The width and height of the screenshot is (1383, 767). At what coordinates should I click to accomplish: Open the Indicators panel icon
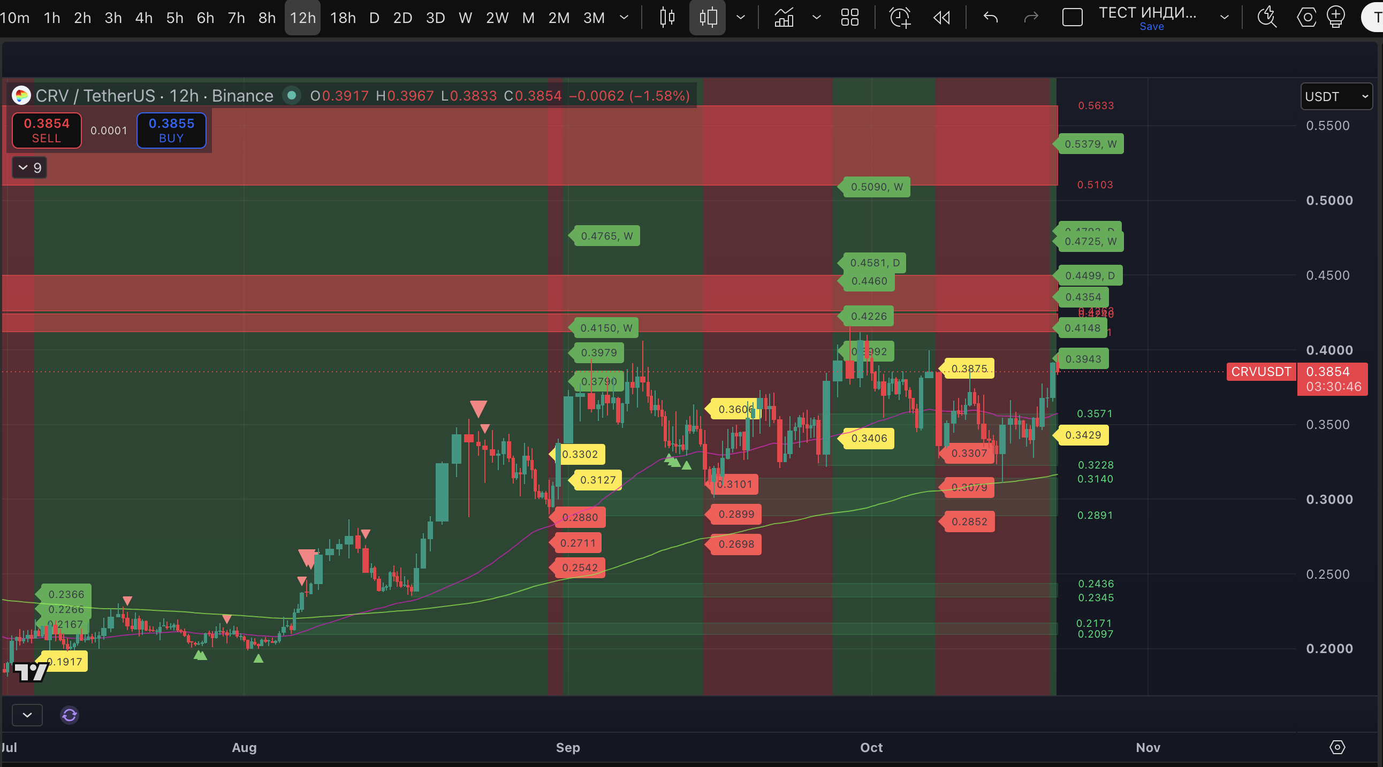(x=784, y=18)
